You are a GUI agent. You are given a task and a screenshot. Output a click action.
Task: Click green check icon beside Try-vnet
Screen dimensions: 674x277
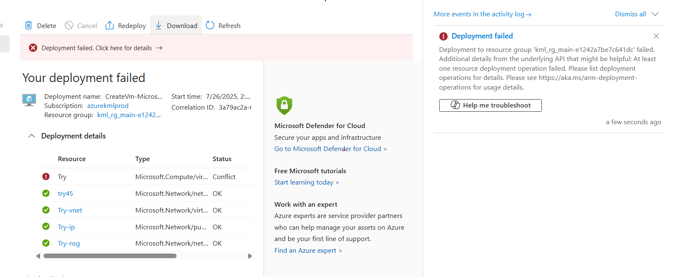tap(46, 210)
